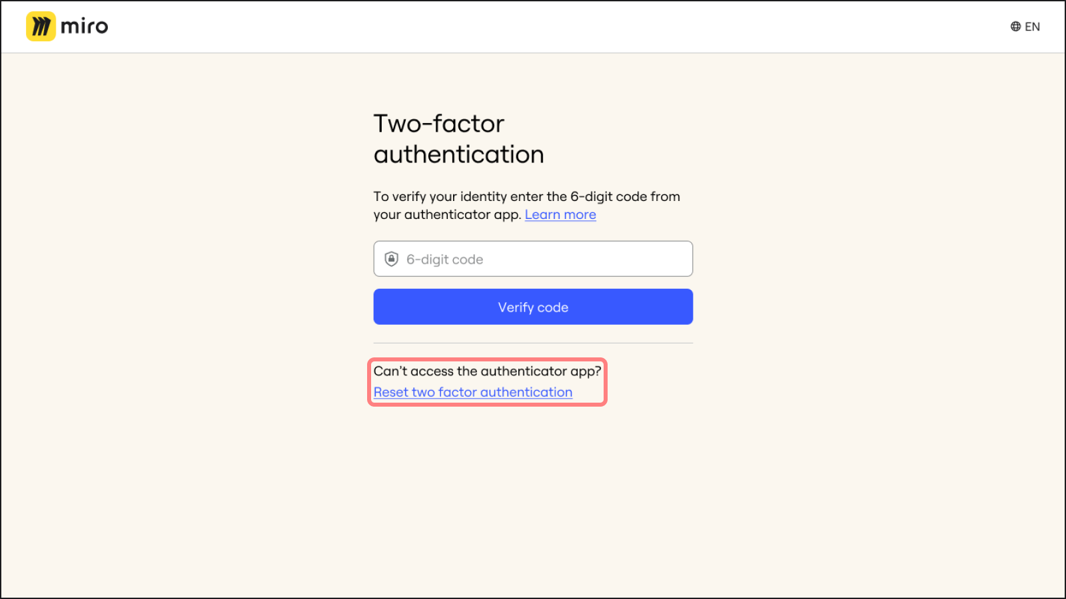
Task: Click the header bar Miro wordmark
Action: coord(83,27)
